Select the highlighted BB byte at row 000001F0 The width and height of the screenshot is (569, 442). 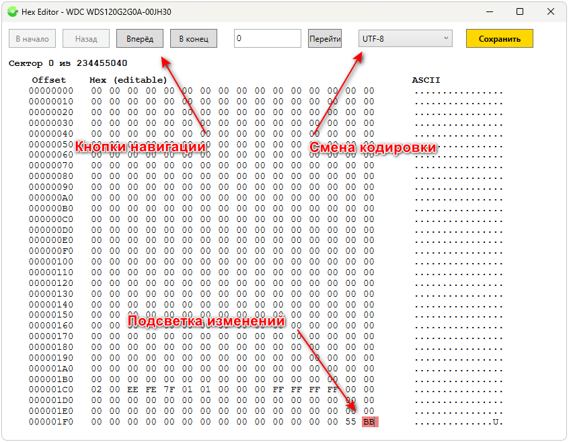click(x=369, y=422)
